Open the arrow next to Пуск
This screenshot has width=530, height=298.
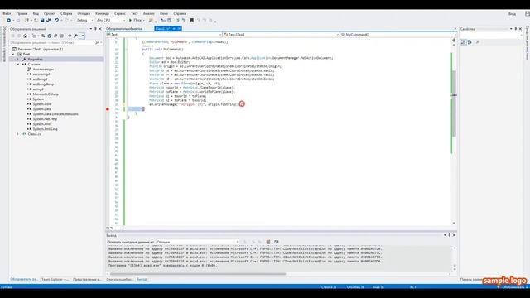pos(143,20)
